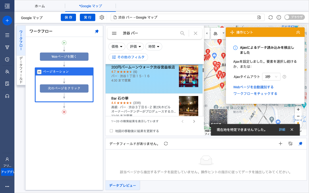Open the 評価 filter dropdown

pos(135,47)
